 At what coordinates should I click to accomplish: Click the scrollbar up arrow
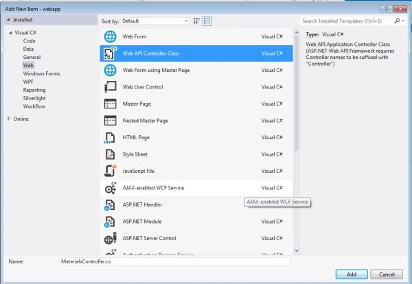point(297,32)
